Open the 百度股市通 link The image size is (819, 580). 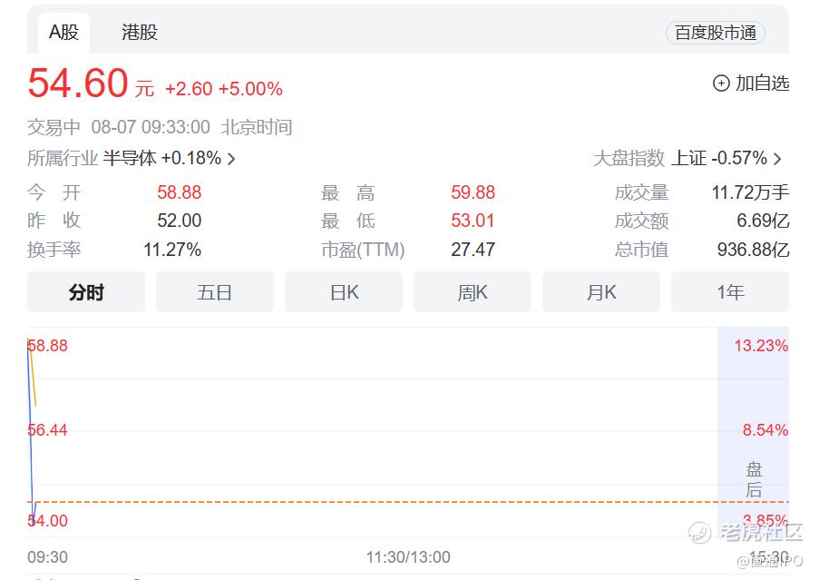point(715,33)
